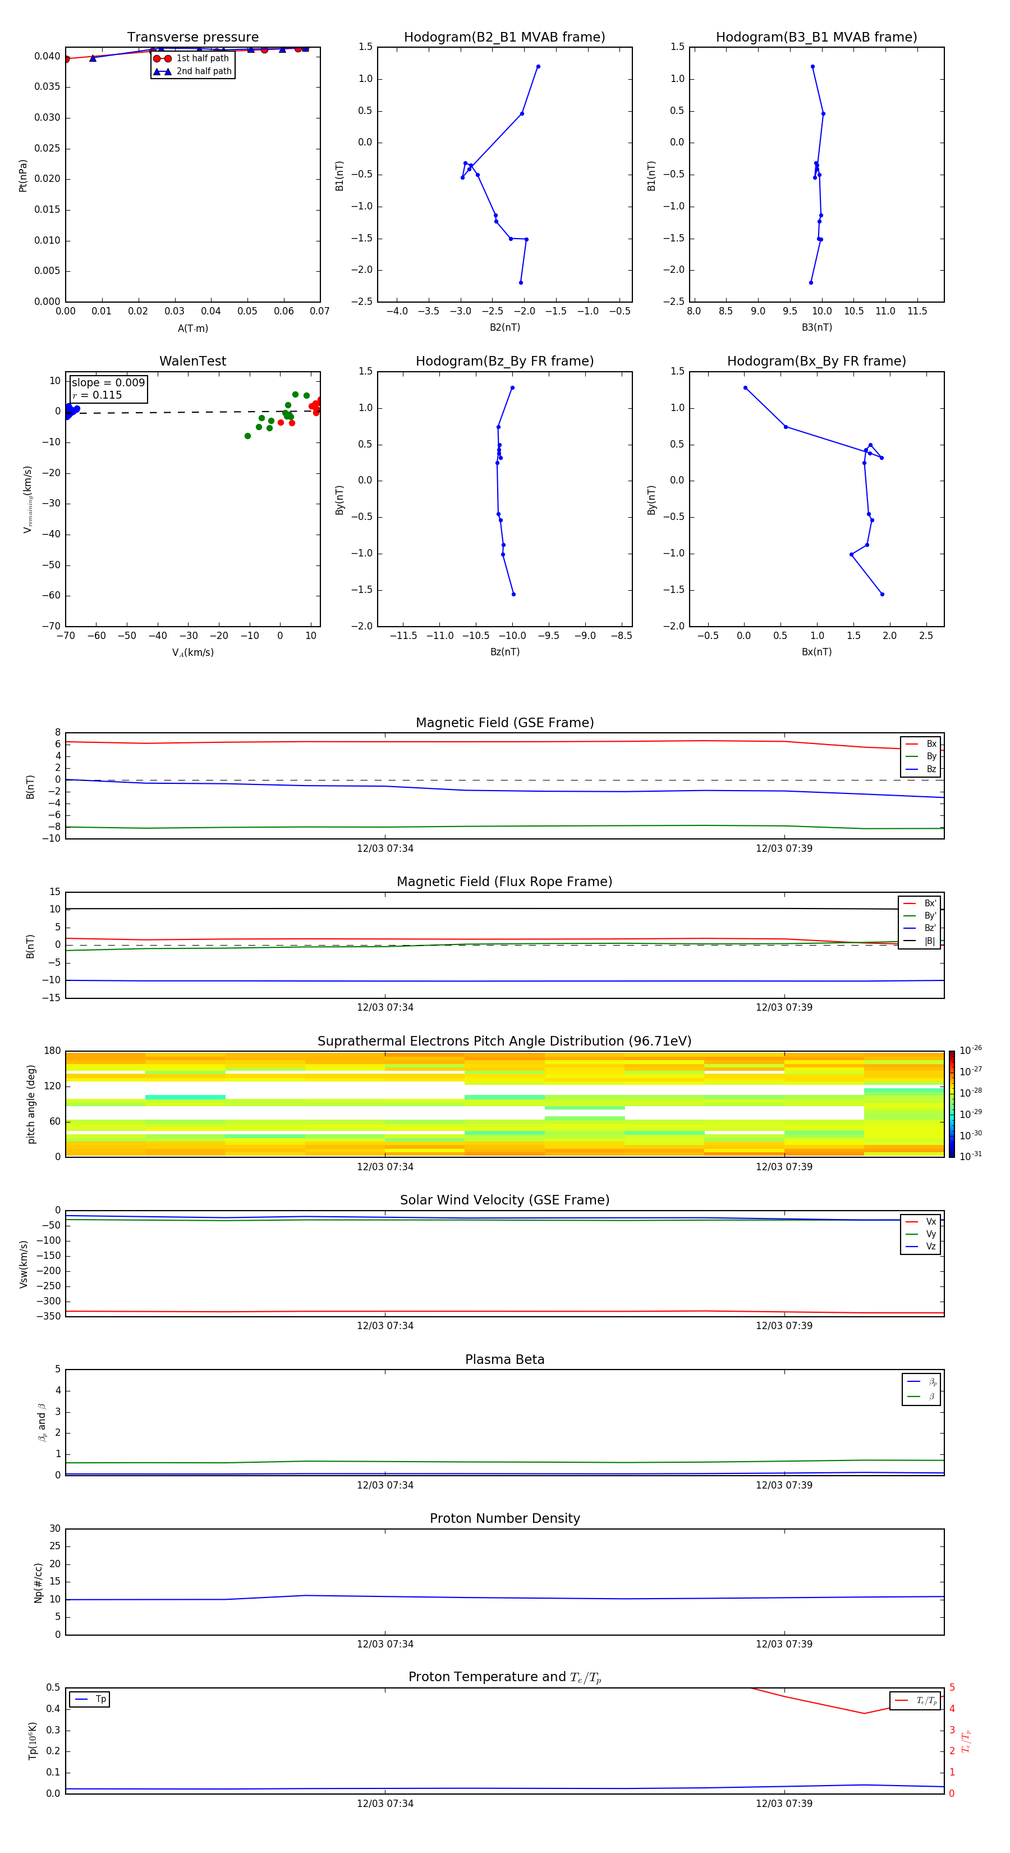The height and width of the screenshot is (1853, 1010).
Task: Click 'Bx' in GSE magnetic field legend
Action: coord(931,744)
